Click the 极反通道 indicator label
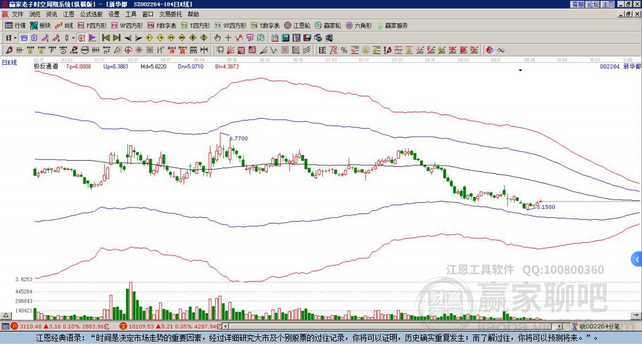 [x=46, y=66]
